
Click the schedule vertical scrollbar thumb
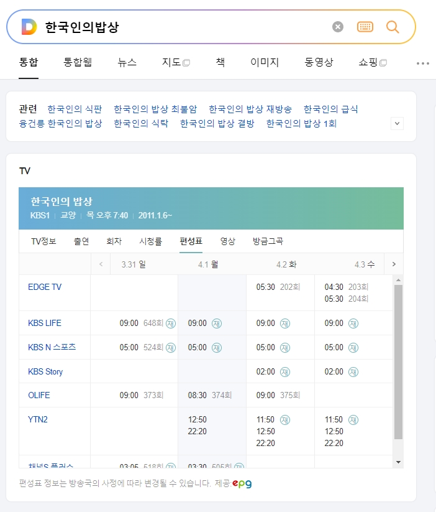398,362
